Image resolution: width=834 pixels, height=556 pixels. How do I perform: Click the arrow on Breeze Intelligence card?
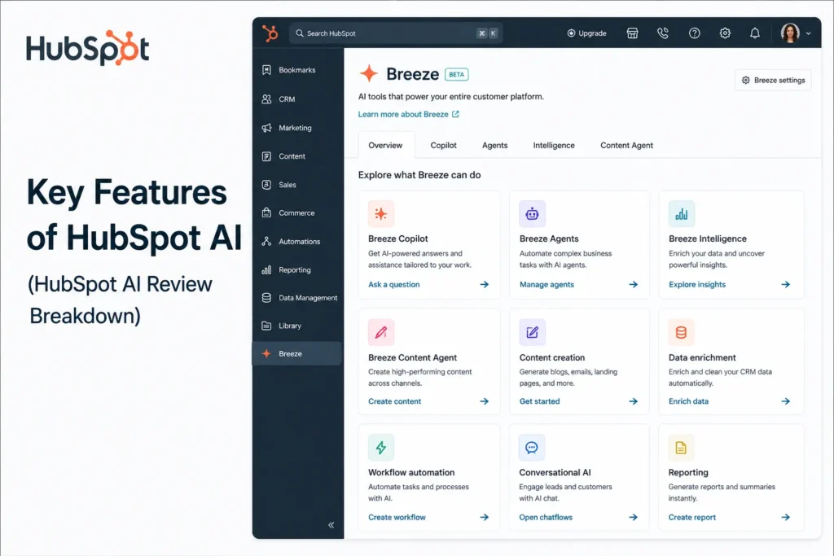click(785, 284)
